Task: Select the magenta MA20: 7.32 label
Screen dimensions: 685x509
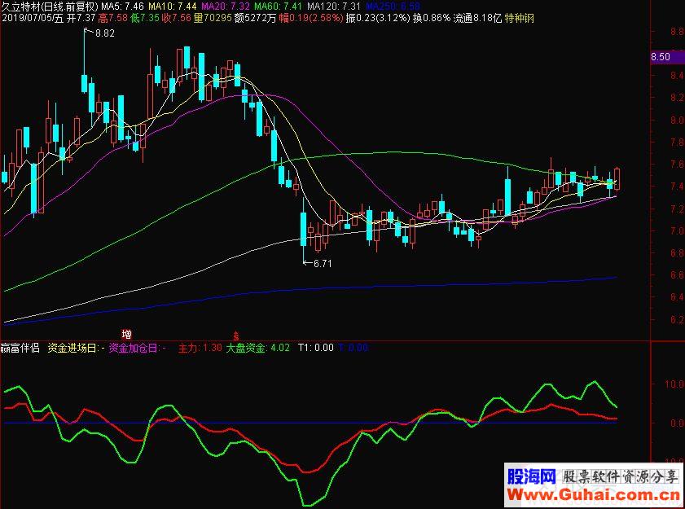Action: tap(226, 7)
